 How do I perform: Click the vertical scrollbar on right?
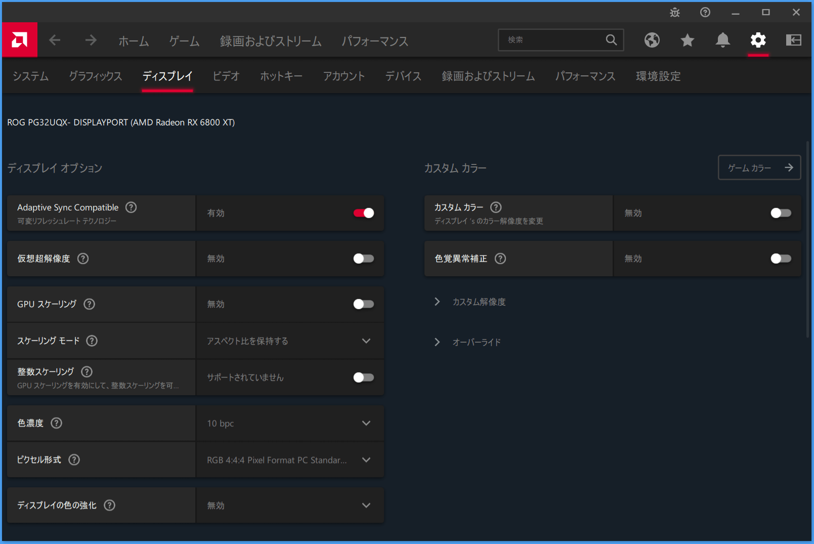807,239
